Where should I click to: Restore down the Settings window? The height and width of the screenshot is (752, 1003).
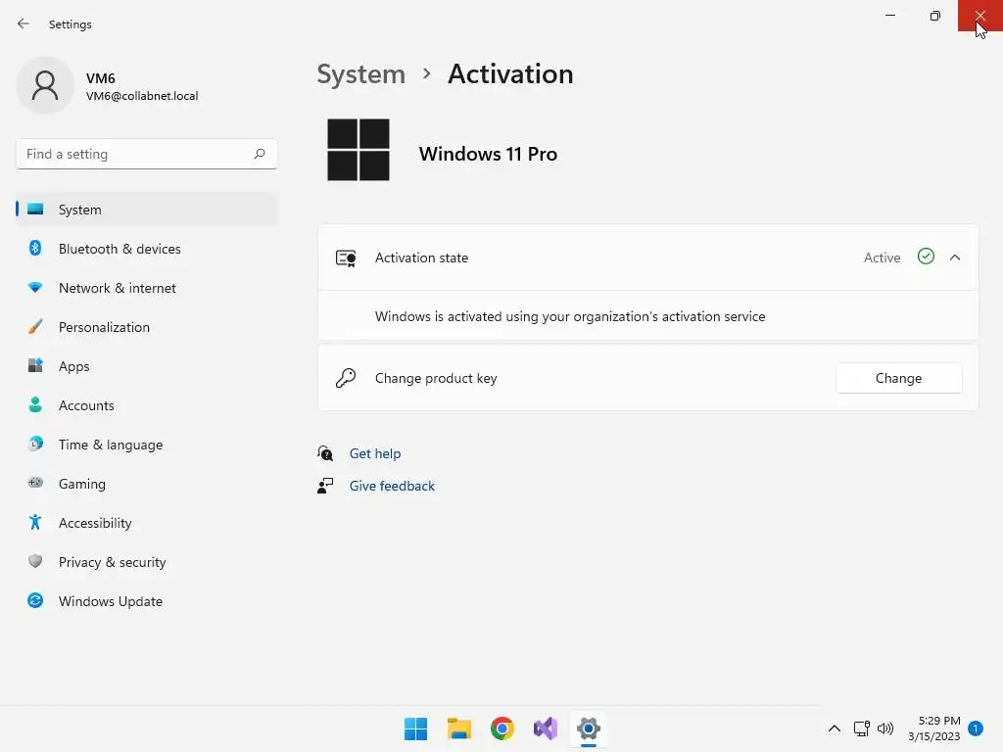click(x=935, y=16)
